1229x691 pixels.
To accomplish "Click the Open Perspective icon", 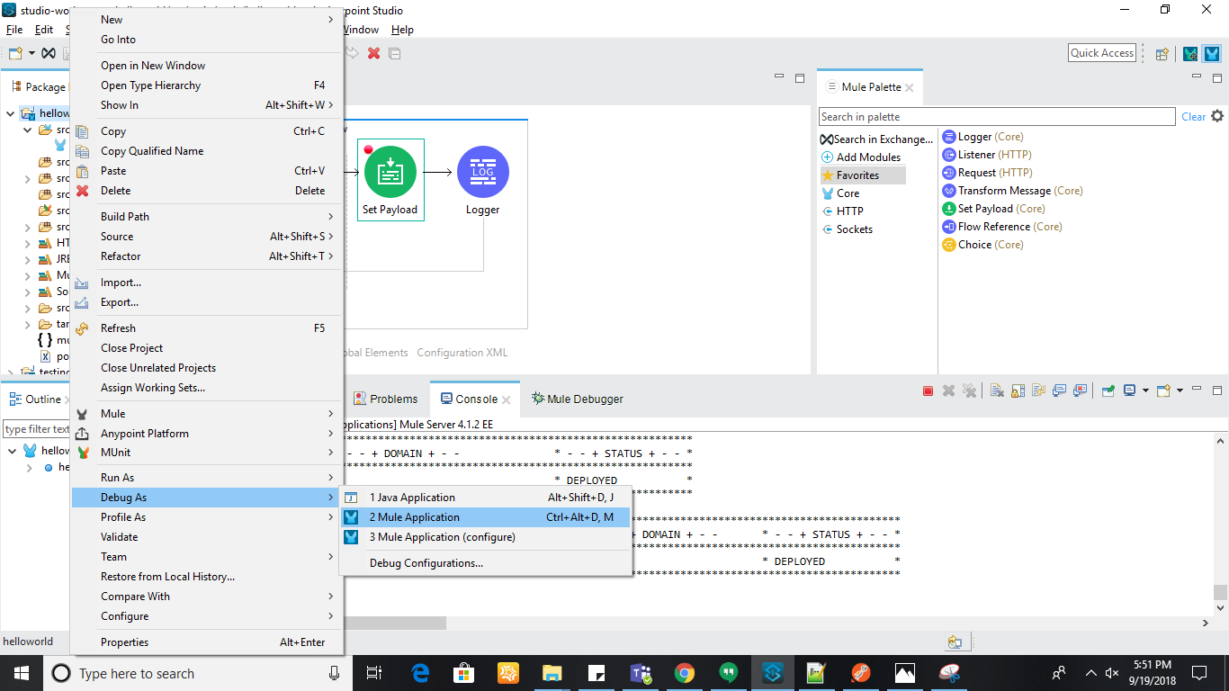I will (x=1162, y=53).
